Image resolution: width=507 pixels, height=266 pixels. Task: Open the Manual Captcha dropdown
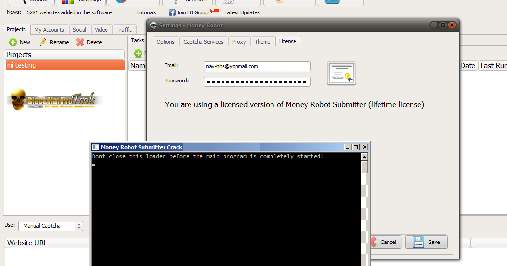[x=51, y=226]
